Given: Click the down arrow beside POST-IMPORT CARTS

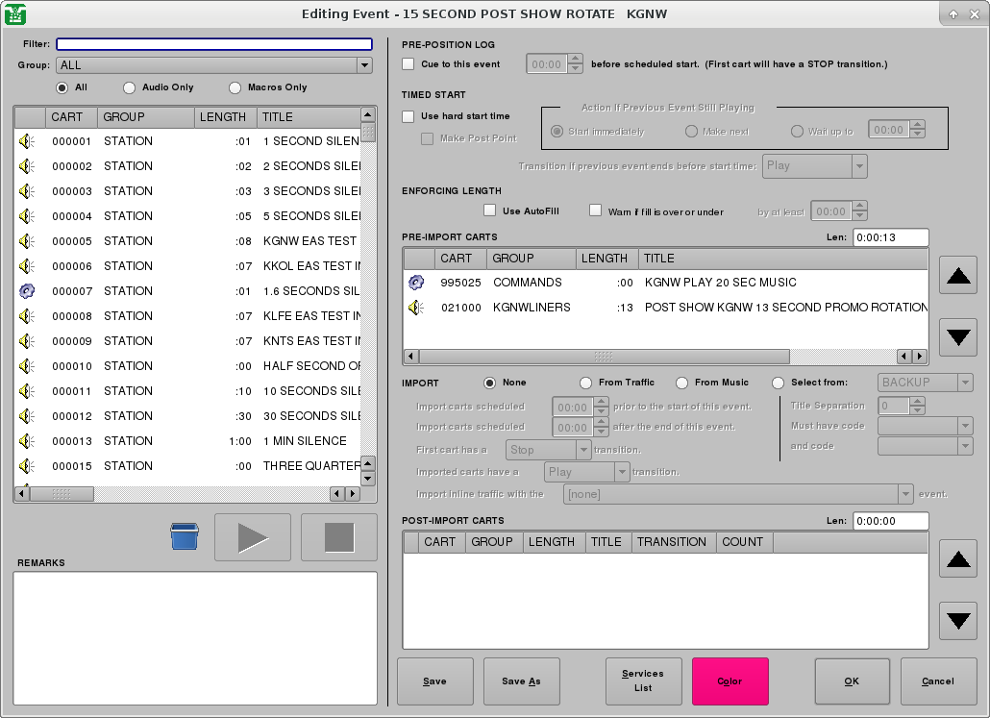Looking at the screenshot, I should click(x=957, y=620).
